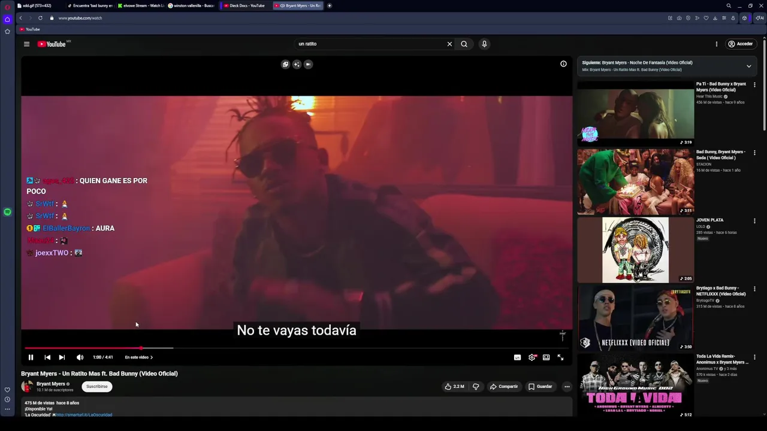
Task: Save the video with Guardar
Action: click(x=540, y=387)
